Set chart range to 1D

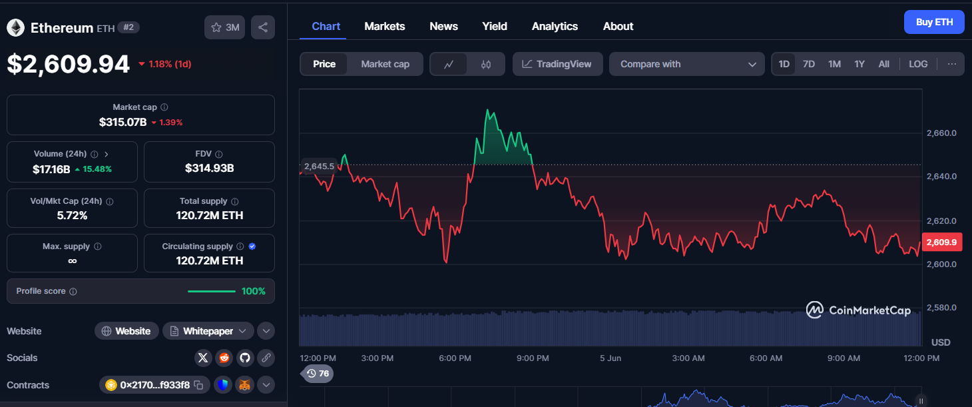[x=784, y=64]
